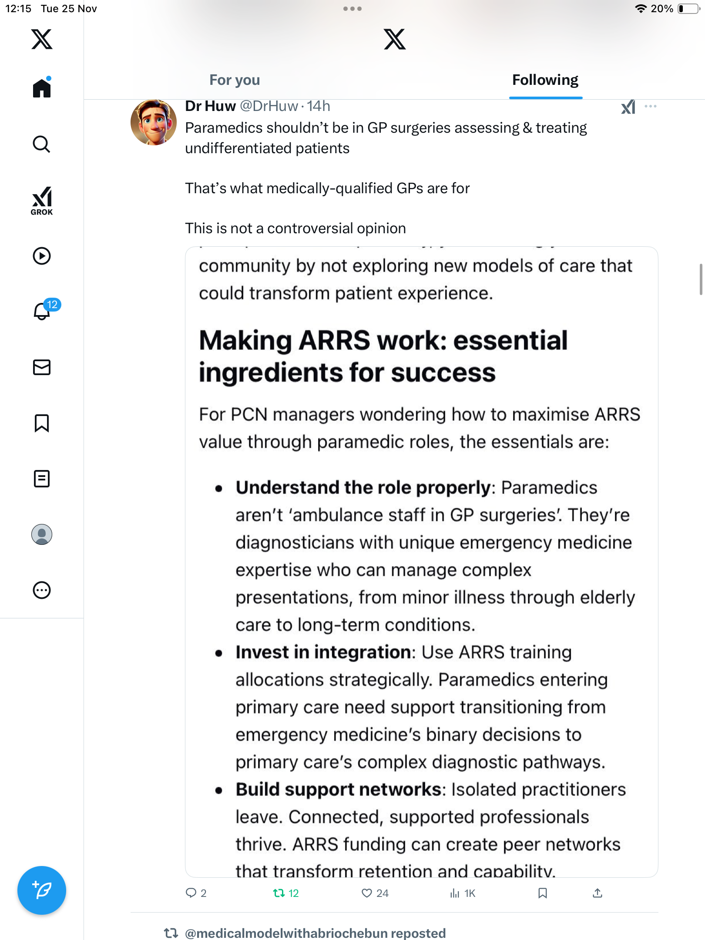Screen dimensions: 705x940
Task: Switch to the For you tab
Action: tap(235, 80)
